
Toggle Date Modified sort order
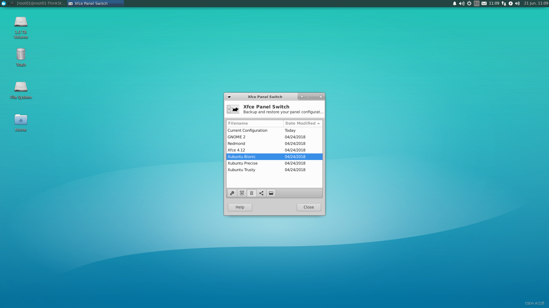pos(302,123)
